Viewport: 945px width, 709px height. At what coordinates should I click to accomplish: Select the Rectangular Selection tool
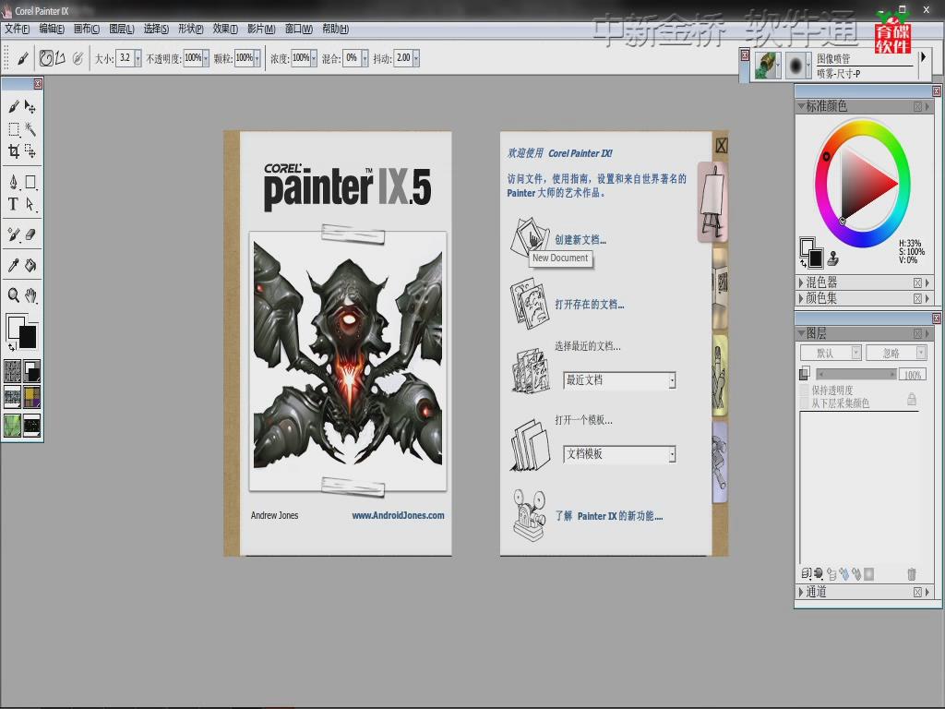[13, 129]
